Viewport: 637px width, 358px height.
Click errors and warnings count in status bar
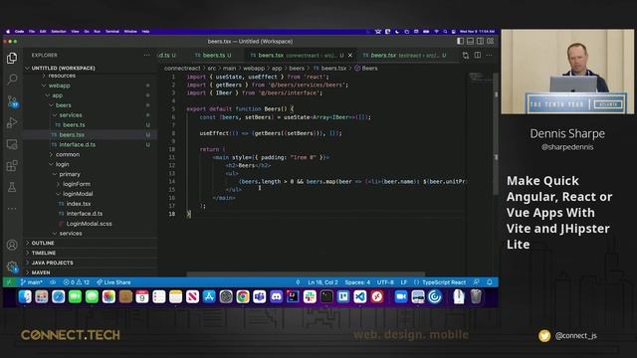(x=76, y=282)
